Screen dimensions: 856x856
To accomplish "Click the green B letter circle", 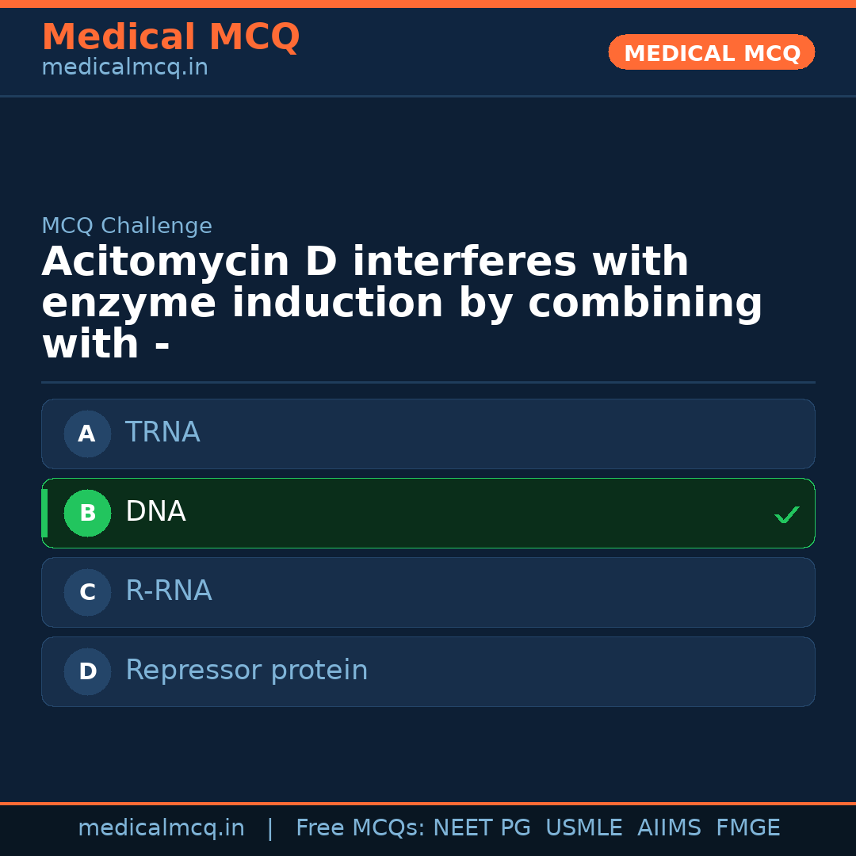I will [x=87, y=513].
